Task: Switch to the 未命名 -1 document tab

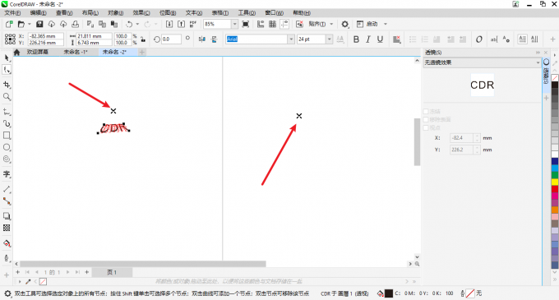Action: [76, 52]
